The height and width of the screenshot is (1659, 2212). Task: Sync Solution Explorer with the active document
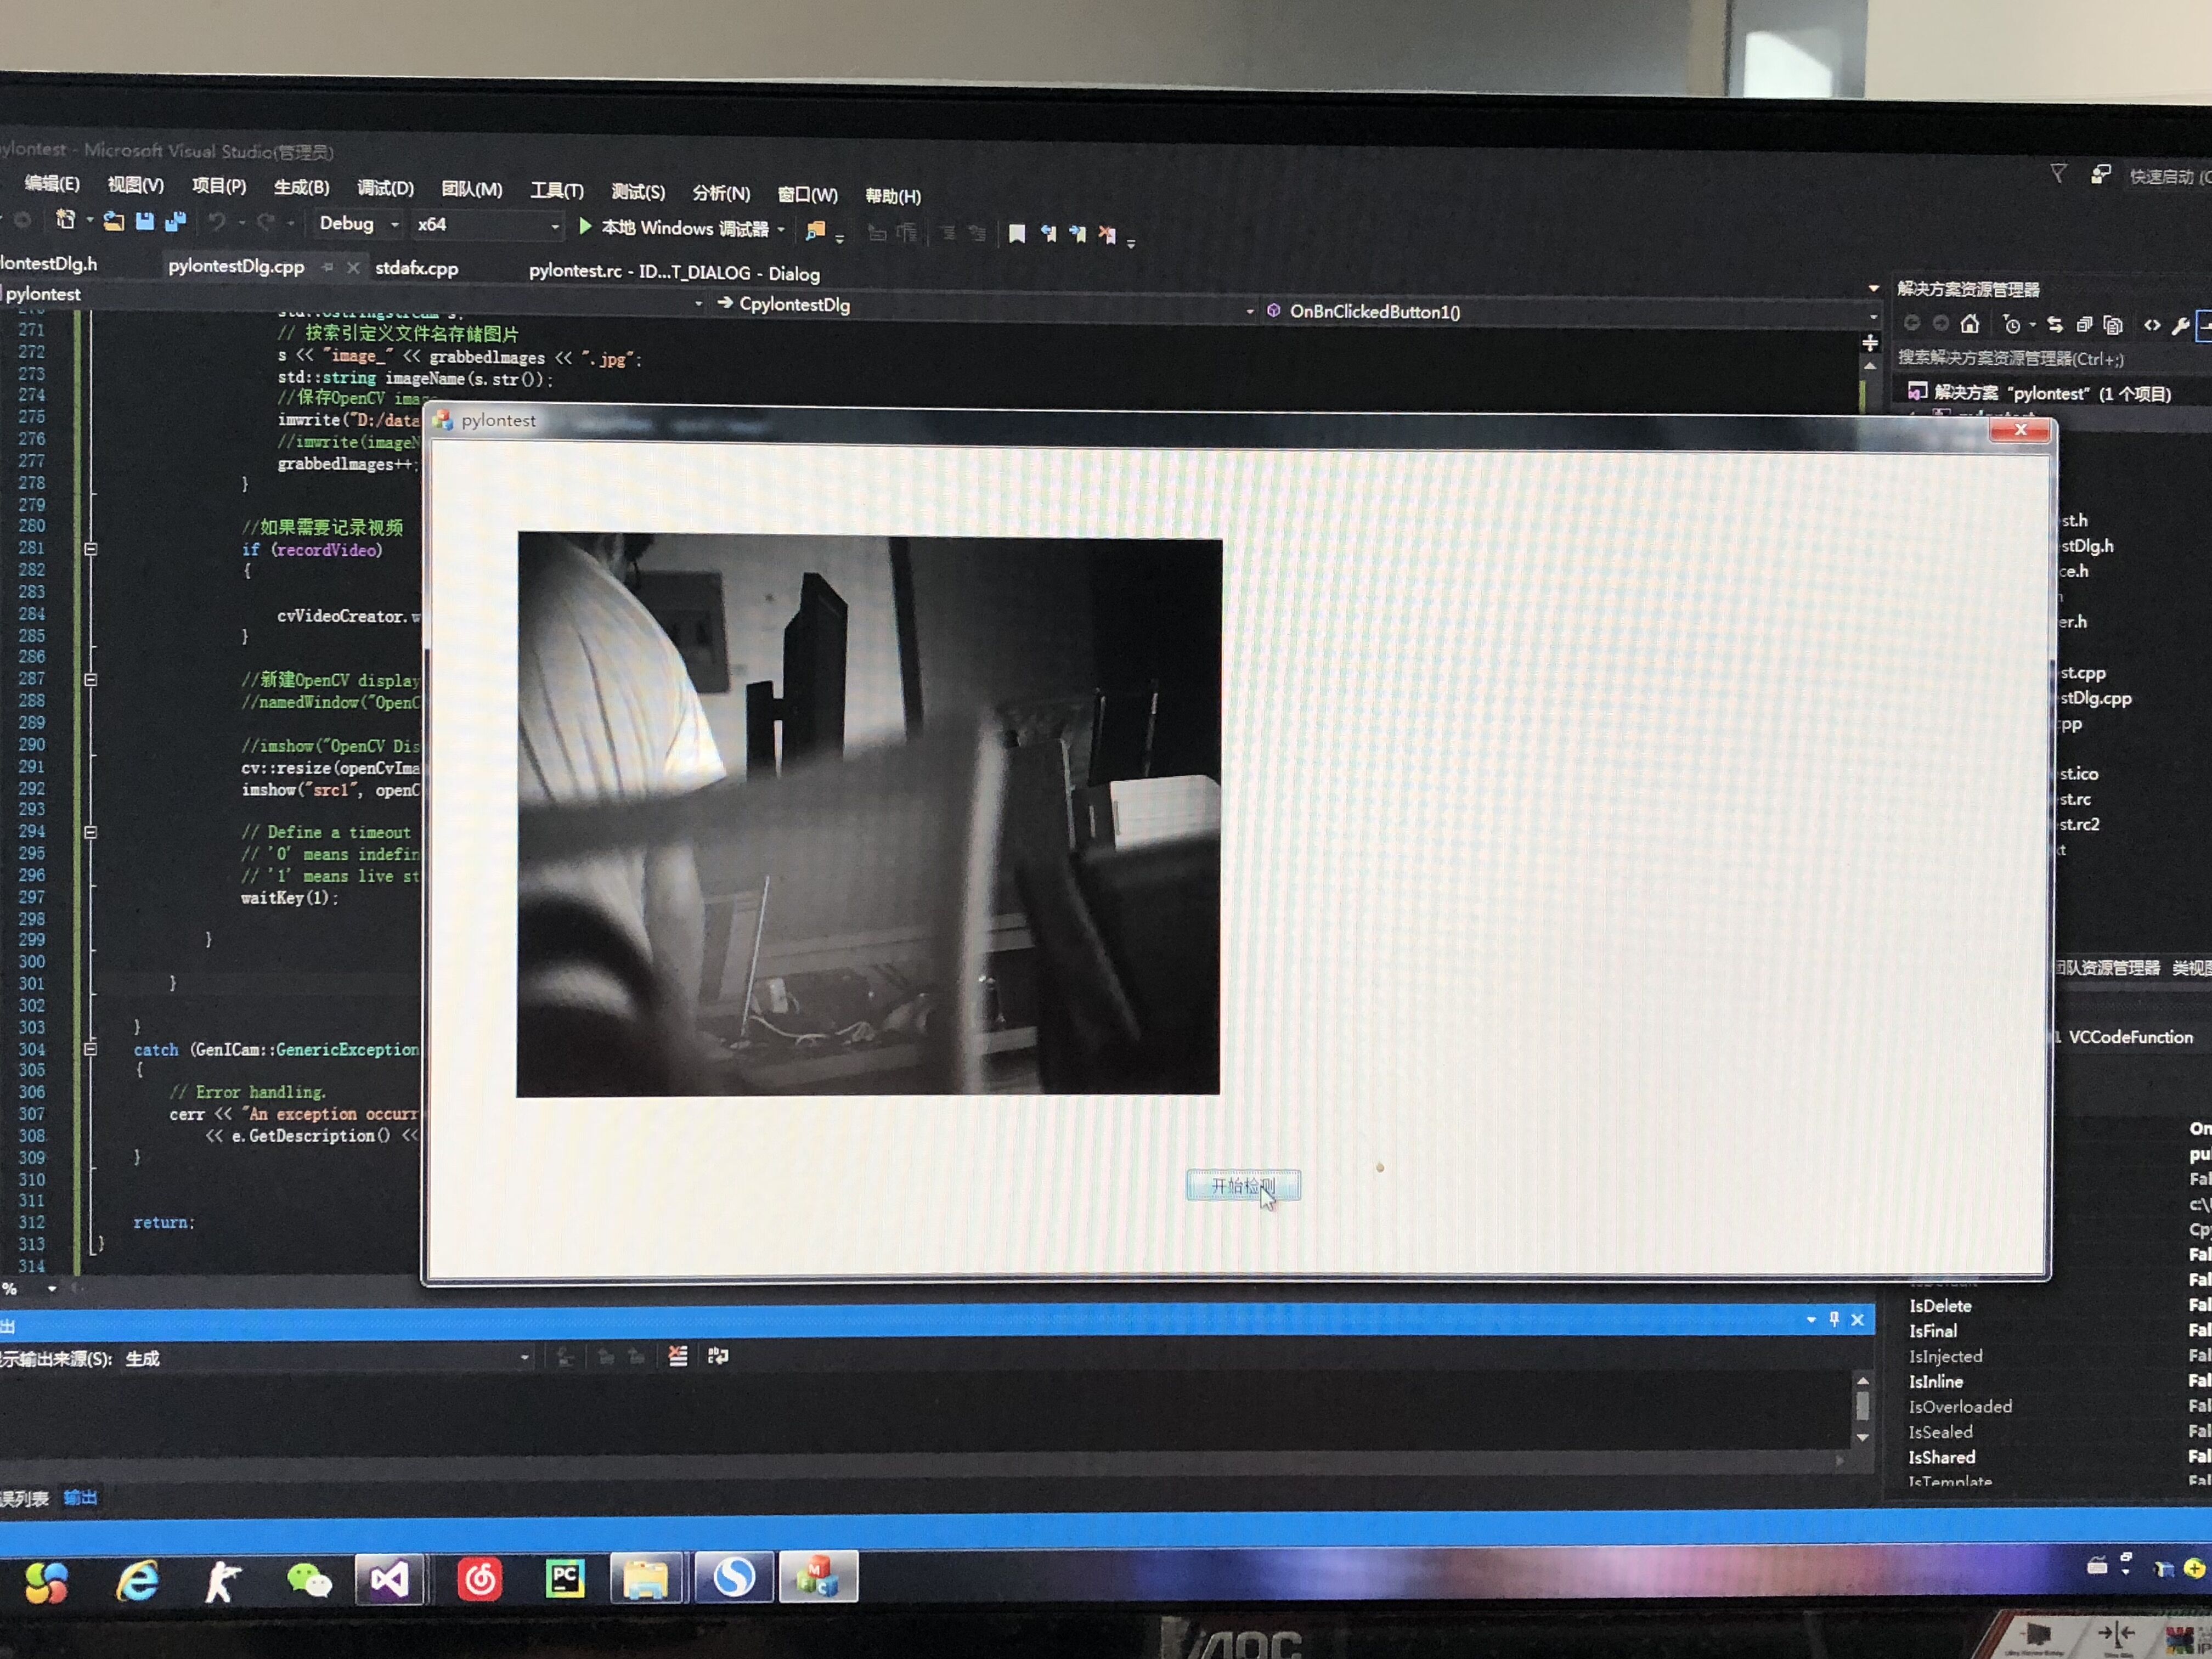coord(2055,325)
